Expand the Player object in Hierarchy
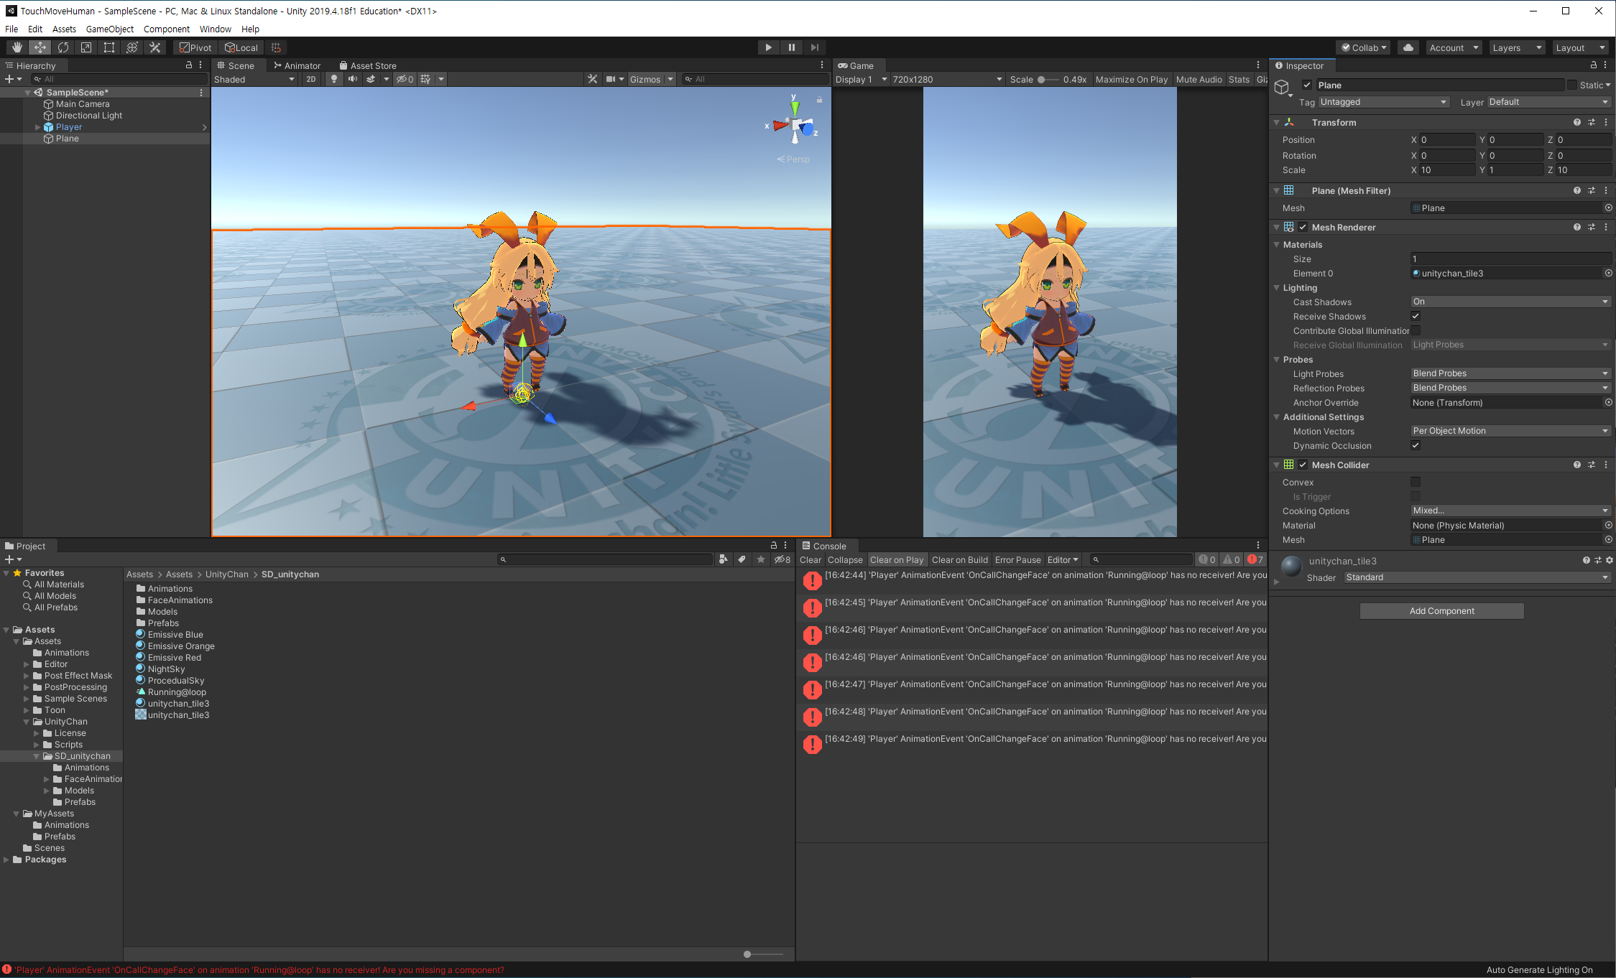The image size is (1616, 978). pyautogui.click(x=37, y=127)
